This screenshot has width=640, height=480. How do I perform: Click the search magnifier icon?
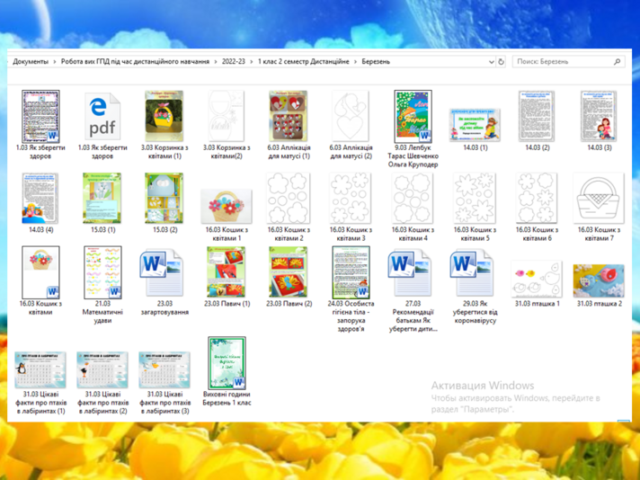(x=617, y=62)
